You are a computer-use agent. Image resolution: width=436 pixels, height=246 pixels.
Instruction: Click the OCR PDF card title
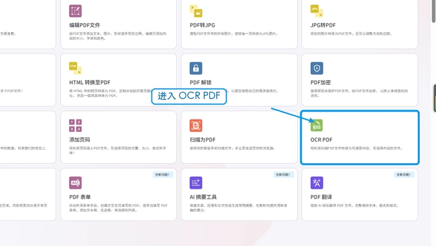(321, 140)
